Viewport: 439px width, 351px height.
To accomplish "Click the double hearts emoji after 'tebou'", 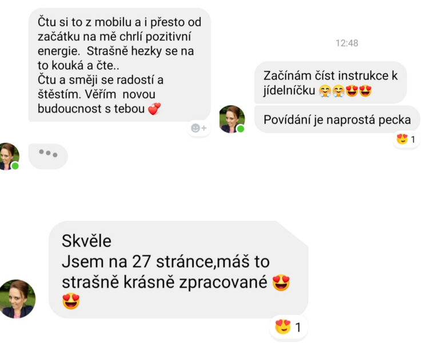I will coord(154,109).
